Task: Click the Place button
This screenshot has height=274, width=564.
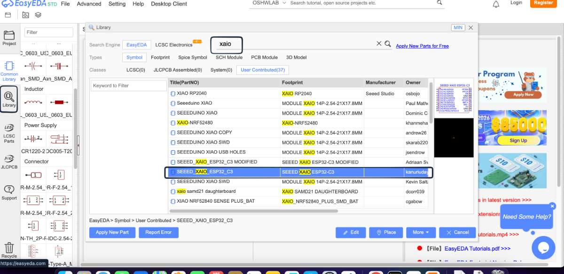Action: [385, 232]
